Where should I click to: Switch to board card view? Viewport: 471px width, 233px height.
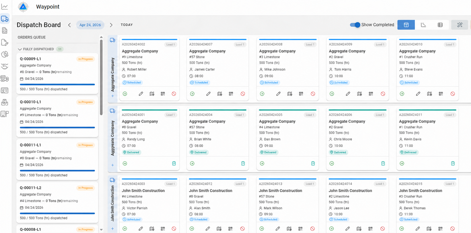[406, 25]
